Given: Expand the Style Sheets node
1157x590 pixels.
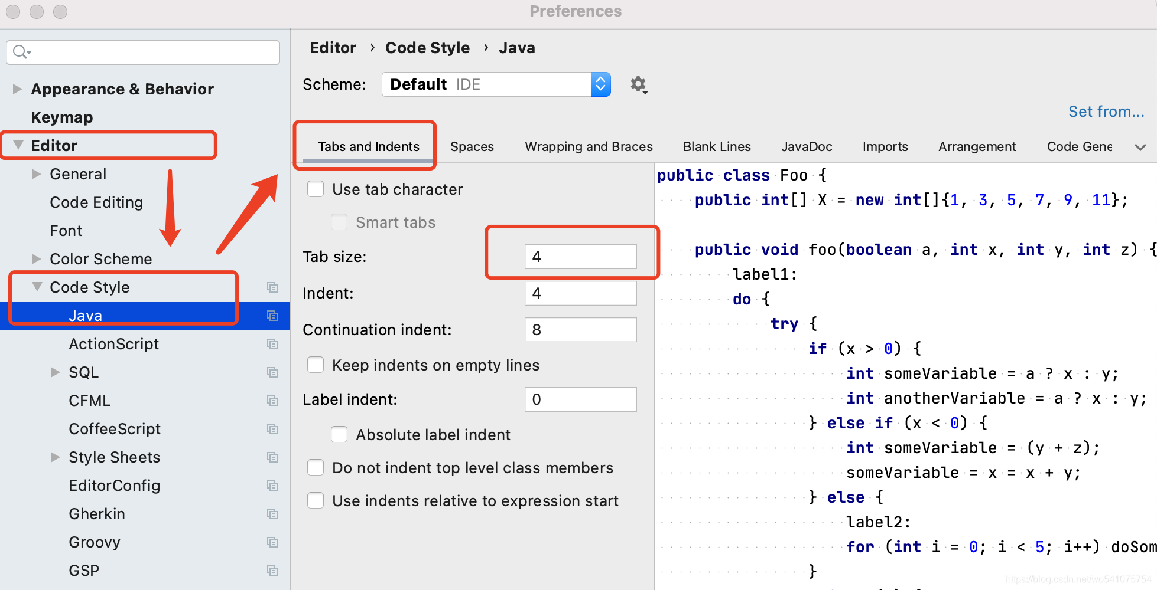Looking at the screenshot, I should (55, 457).
